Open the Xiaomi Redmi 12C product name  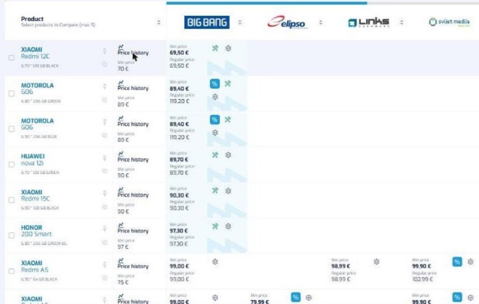pyautogui.click(x=35, y=53)
